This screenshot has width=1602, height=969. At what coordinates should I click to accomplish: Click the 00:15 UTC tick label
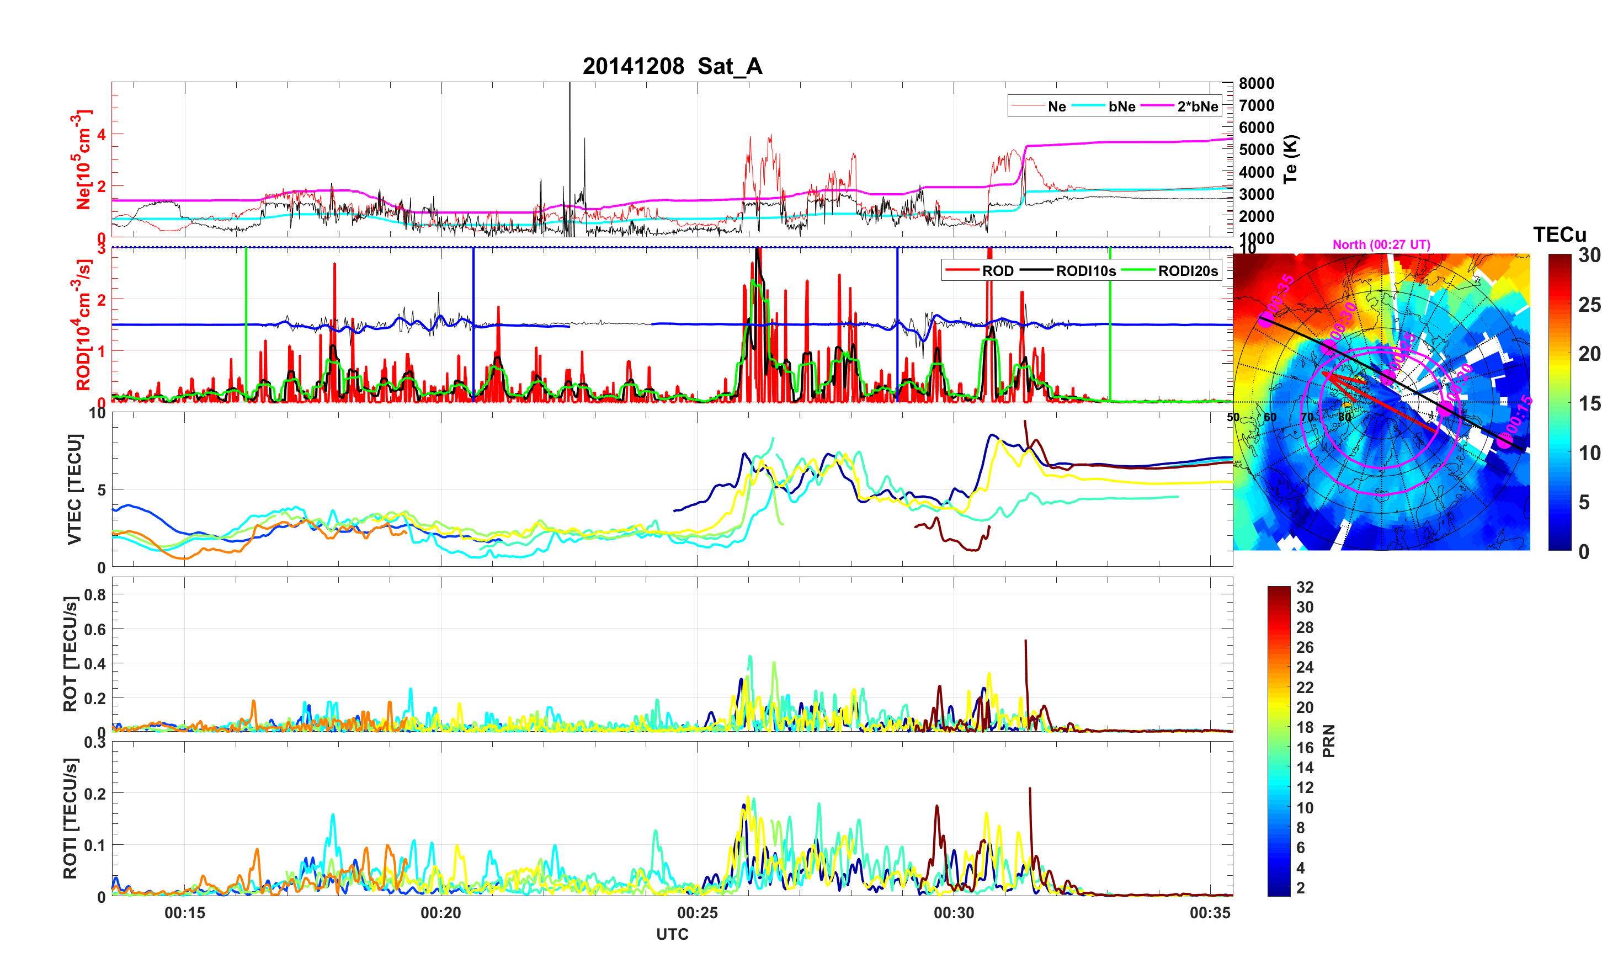(x=185, y=912)
